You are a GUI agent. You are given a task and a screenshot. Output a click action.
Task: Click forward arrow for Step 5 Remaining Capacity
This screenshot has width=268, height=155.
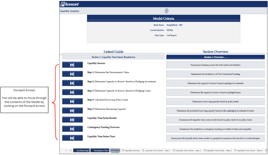coord(72,111)
